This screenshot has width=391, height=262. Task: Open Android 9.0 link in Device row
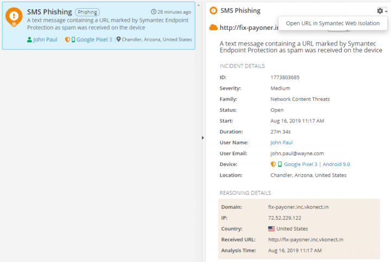(x=336, y=164)
